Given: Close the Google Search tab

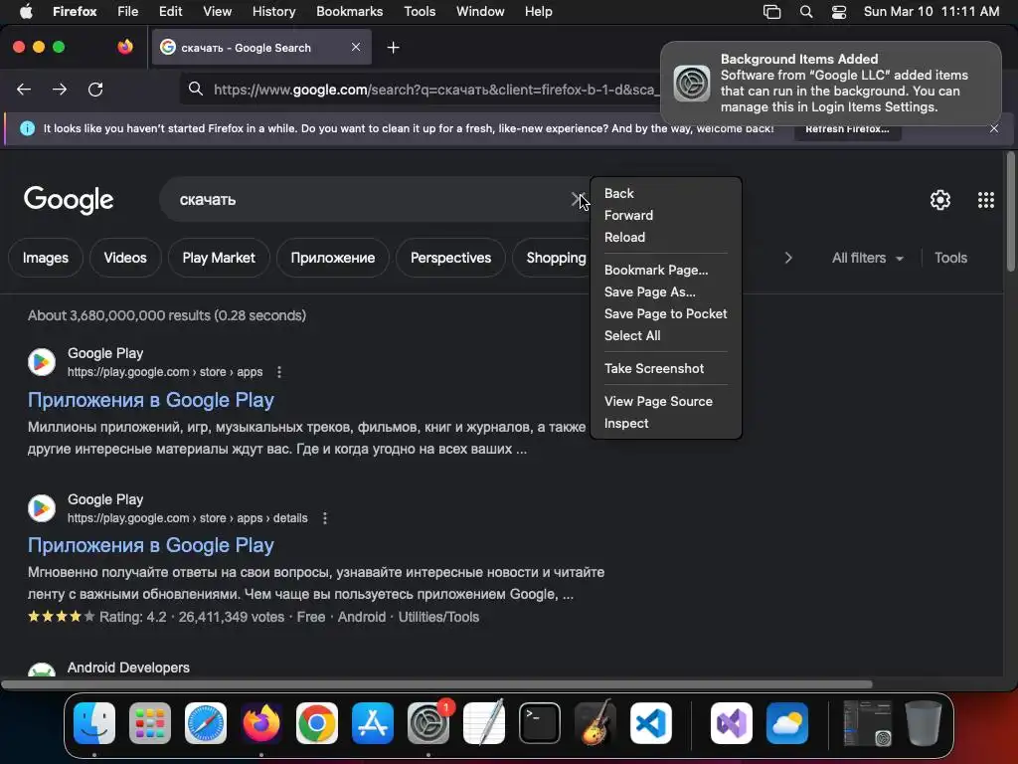Looking at the screenshot, I should 356,47.
